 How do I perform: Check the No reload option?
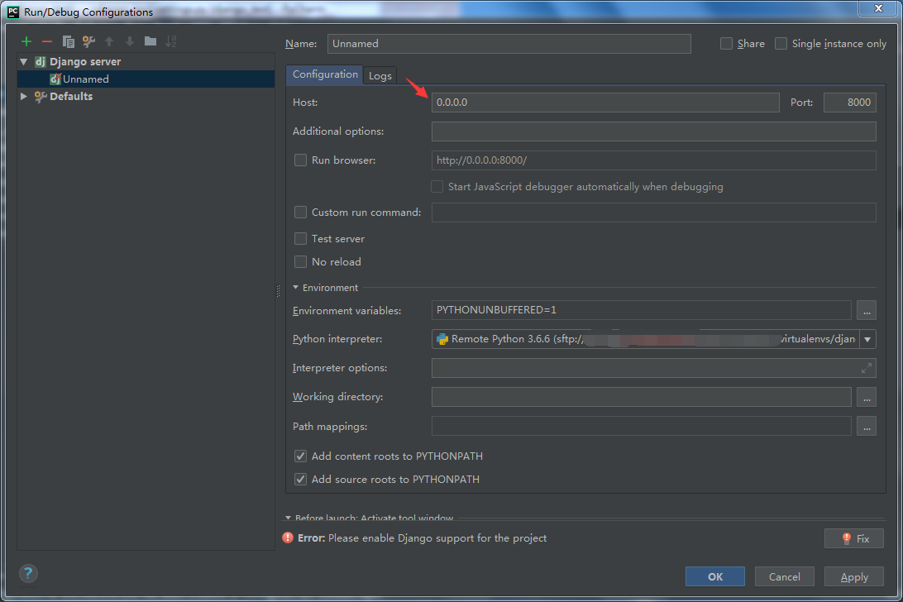(300, 261)
